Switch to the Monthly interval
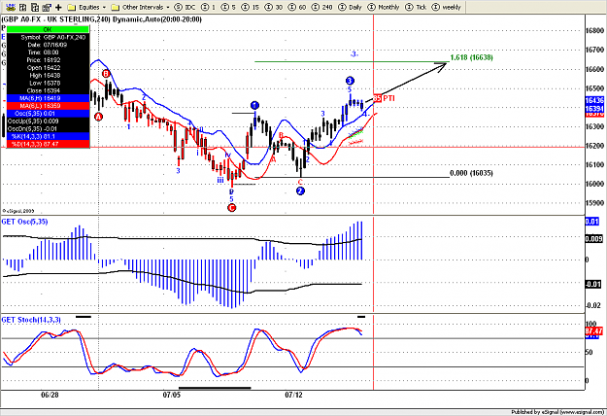607x416 pixels. (x=384, y=7)
